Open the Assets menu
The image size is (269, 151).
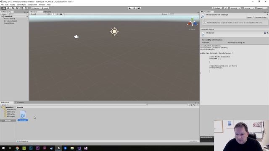(x=13, y=5)
